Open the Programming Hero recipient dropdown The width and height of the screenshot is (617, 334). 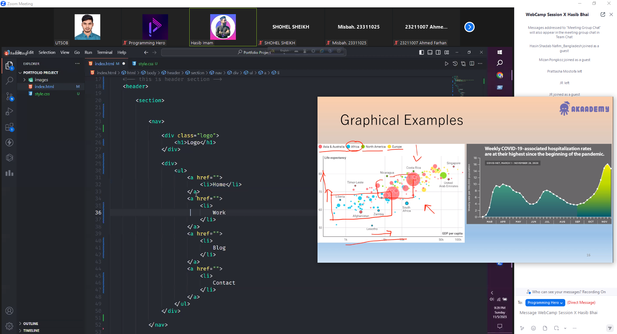pyautogui.click(x=545, y=303)
